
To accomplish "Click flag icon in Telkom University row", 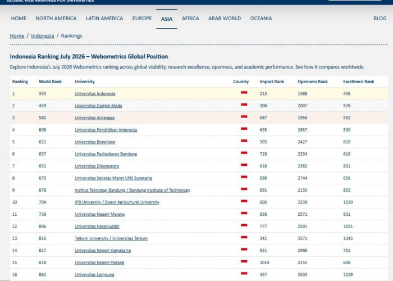I will (244, 238).
